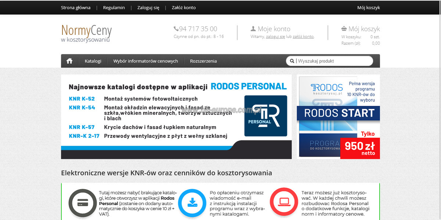Screen dimensions: 441x220
Task: Click the phone icon beside 94 717 35 00
Action: [x=176, y=29]
